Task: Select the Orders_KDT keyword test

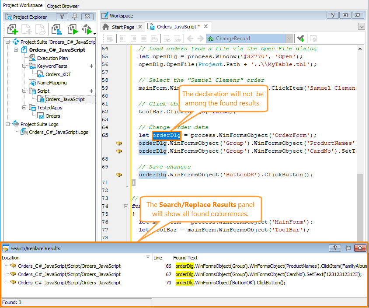Action: [x=58, y=74]
